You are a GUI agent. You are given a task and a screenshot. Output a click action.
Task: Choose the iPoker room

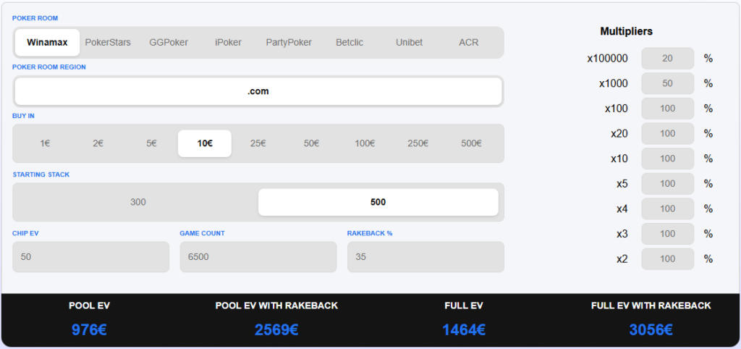[228, 43]
